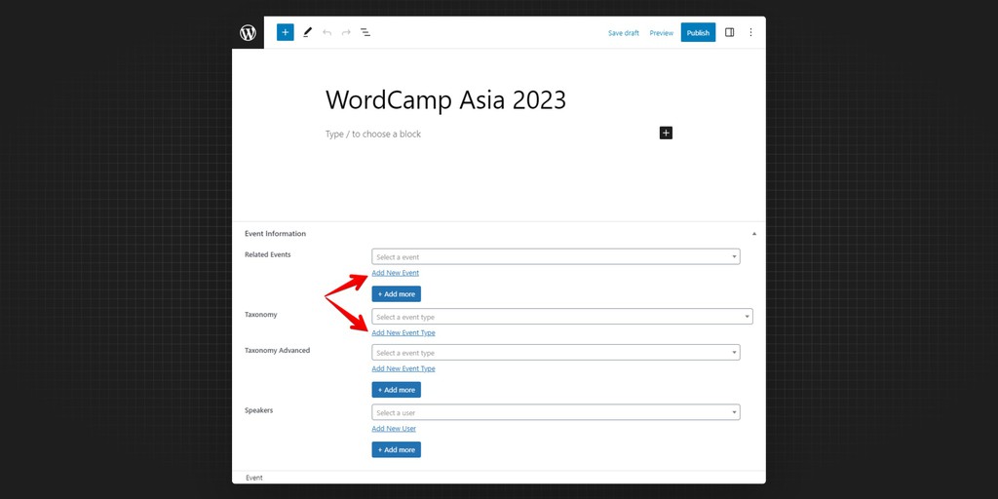Open the block inserter plus button
This screenshot has height=499, width=998.
pyautogui.click(x=286, y=32)
